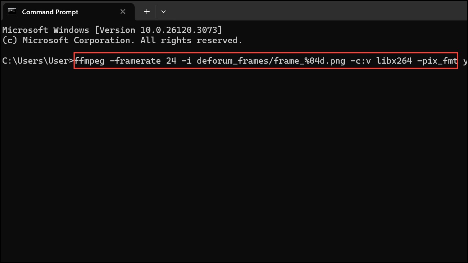This screenshot has width=468, height=263.
Task: Click the -pix_fmt option text
Action: 437,61
